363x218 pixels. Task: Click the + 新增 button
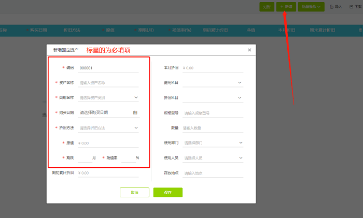click(x=286, y=7)
